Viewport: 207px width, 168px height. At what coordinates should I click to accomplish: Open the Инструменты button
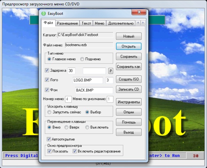coord(129,102)
